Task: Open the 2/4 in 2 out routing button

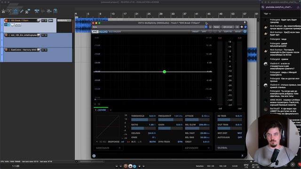Action: (228, 27)
